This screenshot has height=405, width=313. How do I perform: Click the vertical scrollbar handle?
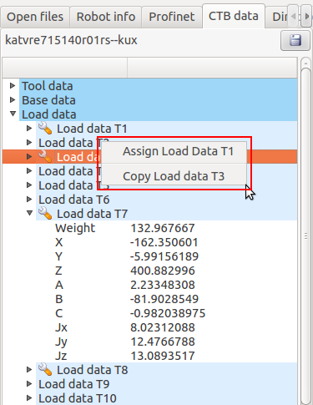(305, 235)
